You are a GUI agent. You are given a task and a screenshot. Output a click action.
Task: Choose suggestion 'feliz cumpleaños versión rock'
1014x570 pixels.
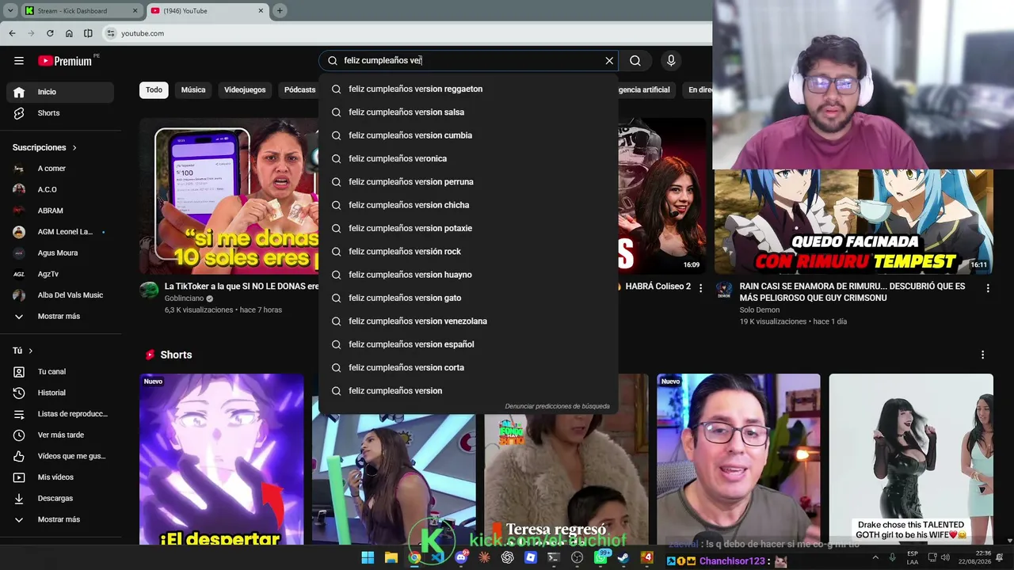click(x=468, y=252)
